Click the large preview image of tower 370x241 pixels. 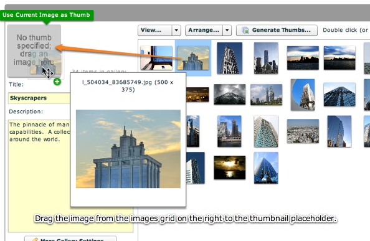click(128, 149)
